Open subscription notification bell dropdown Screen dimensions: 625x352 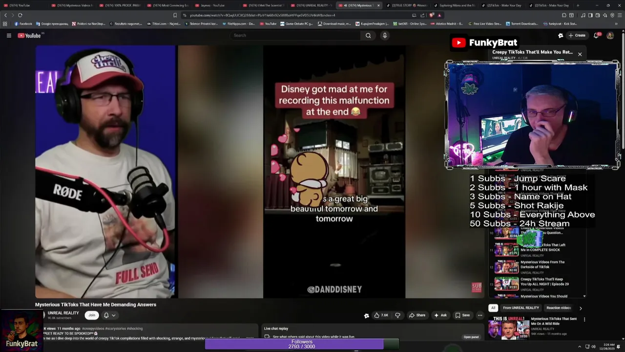click(109, 315)
